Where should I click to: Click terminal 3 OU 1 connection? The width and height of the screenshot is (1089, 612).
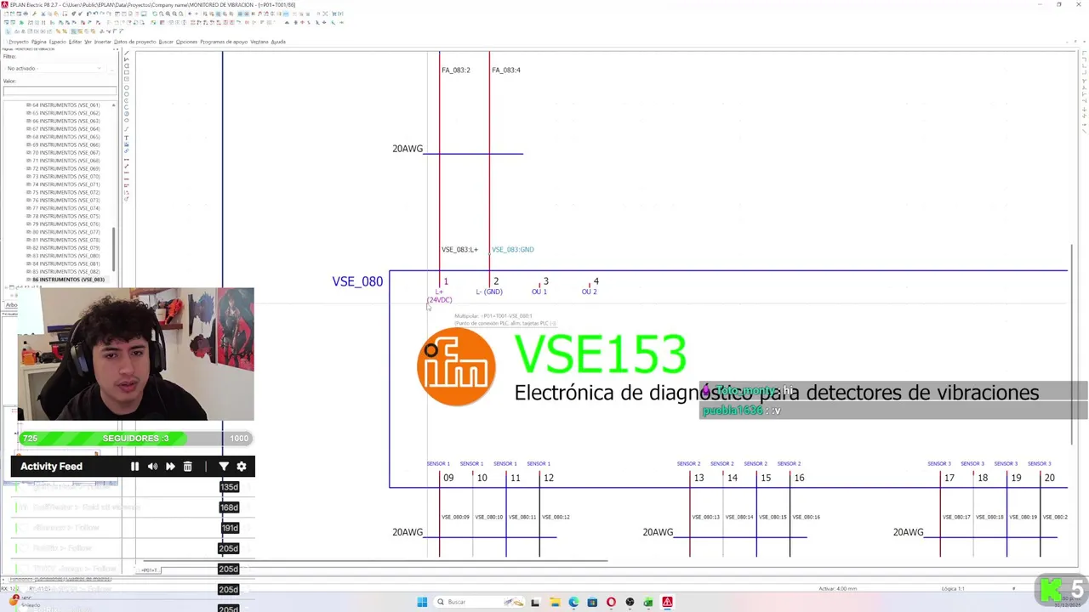(x=541, y=286)
